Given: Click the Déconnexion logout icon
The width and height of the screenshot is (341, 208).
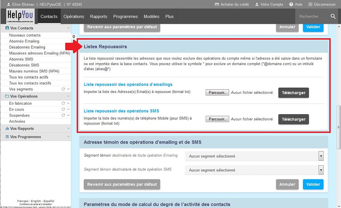Looking at the screenshot, I should [310, 4].
